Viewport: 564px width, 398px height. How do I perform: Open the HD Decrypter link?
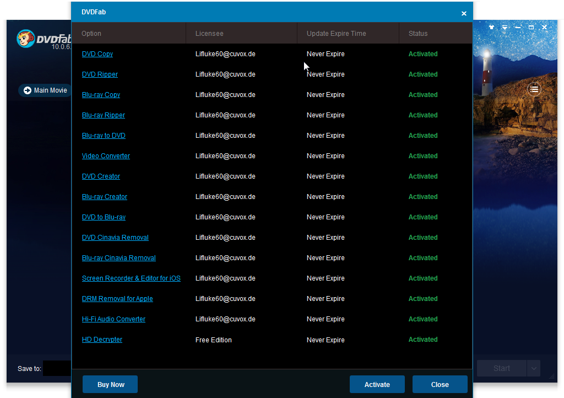pos(102,340)
